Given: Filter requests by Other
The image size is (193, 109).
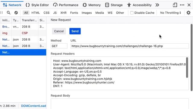Looking at the screenshot, I should 120,13.
